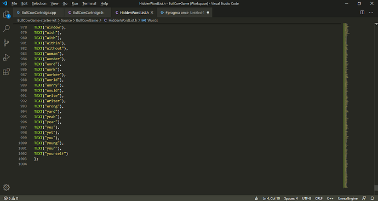Close the HiddenWordList.h tab
Image resolution: width=378 pixels, height=201 pixels.
click(152, 13)
